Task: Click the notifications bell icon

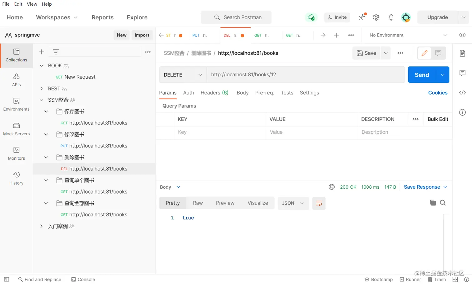Action: click(x=391, y=17)
